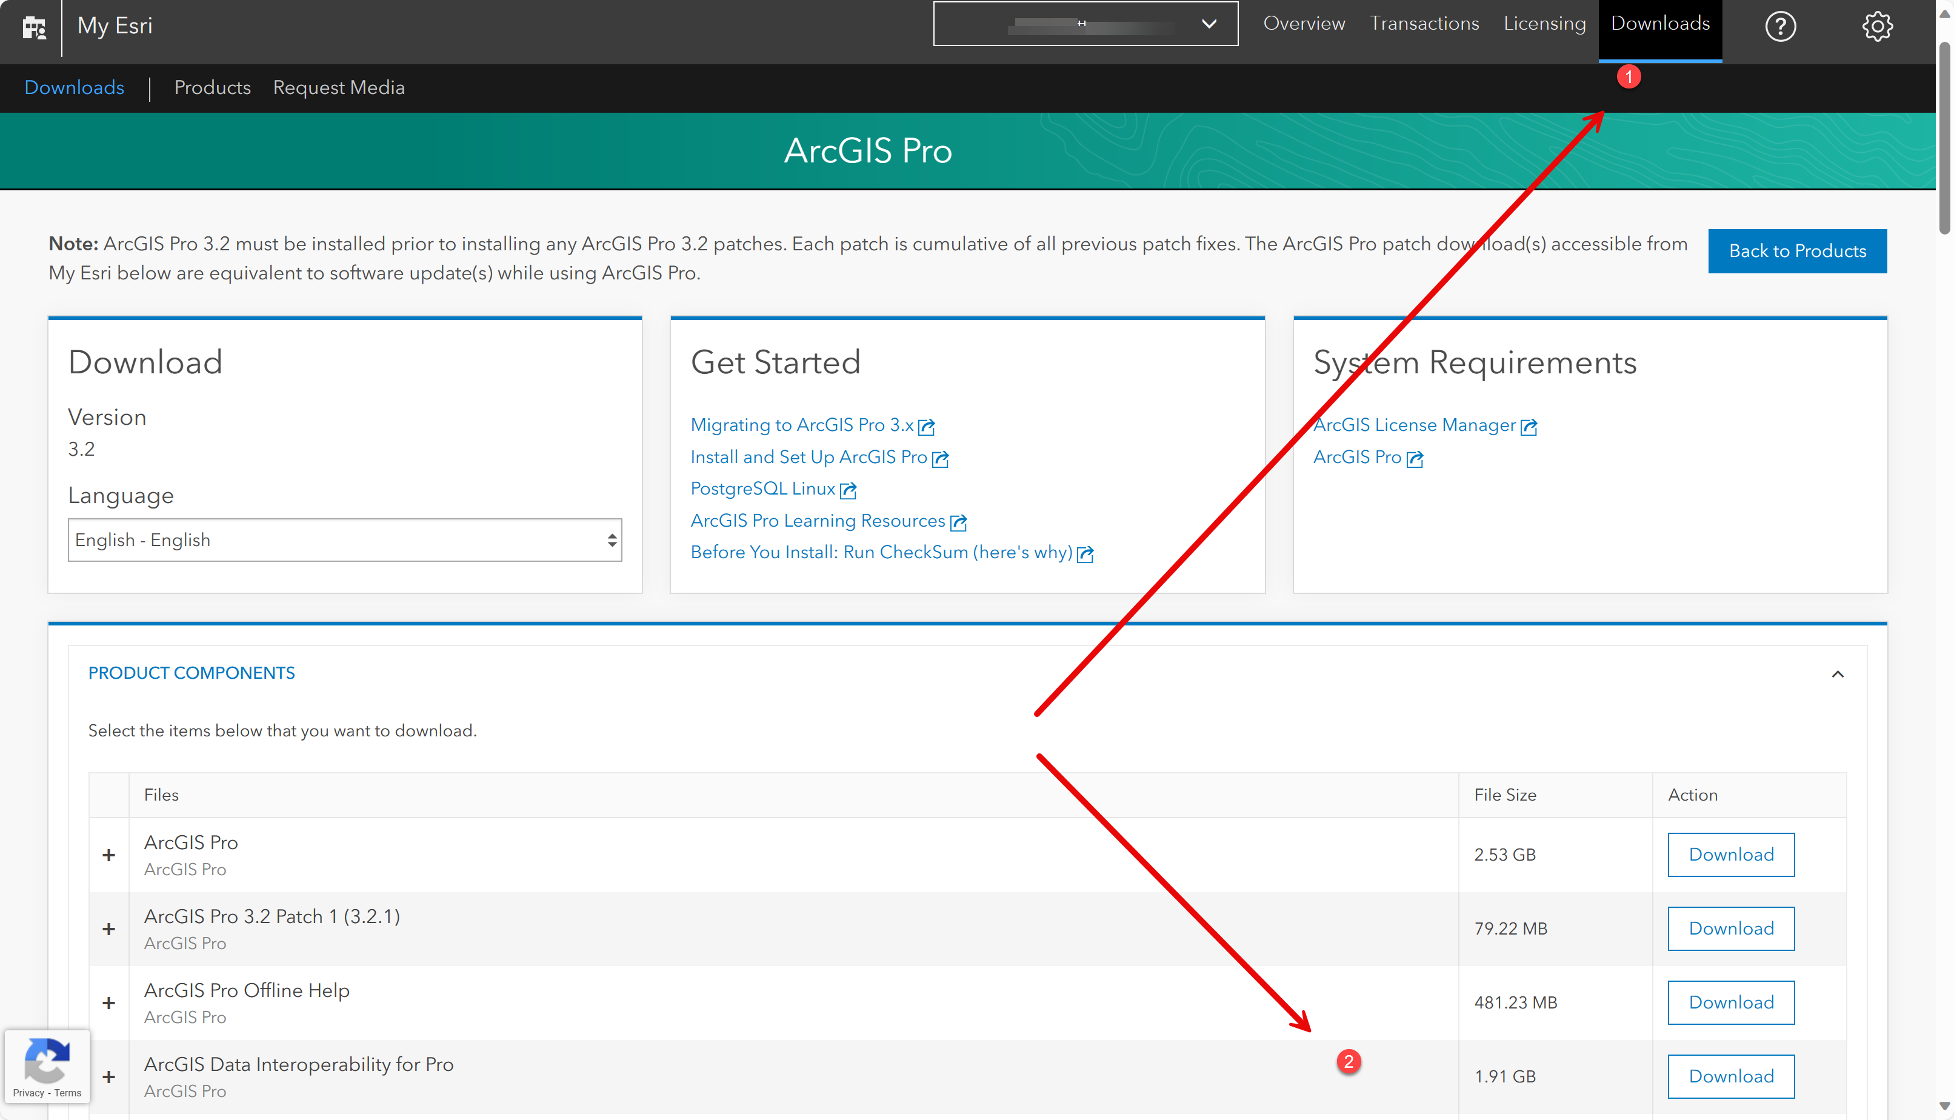This screenshot has width=1954, height=1120.
Task: Expand the ArcGIS Pro files row
Action: pos(108,855)
